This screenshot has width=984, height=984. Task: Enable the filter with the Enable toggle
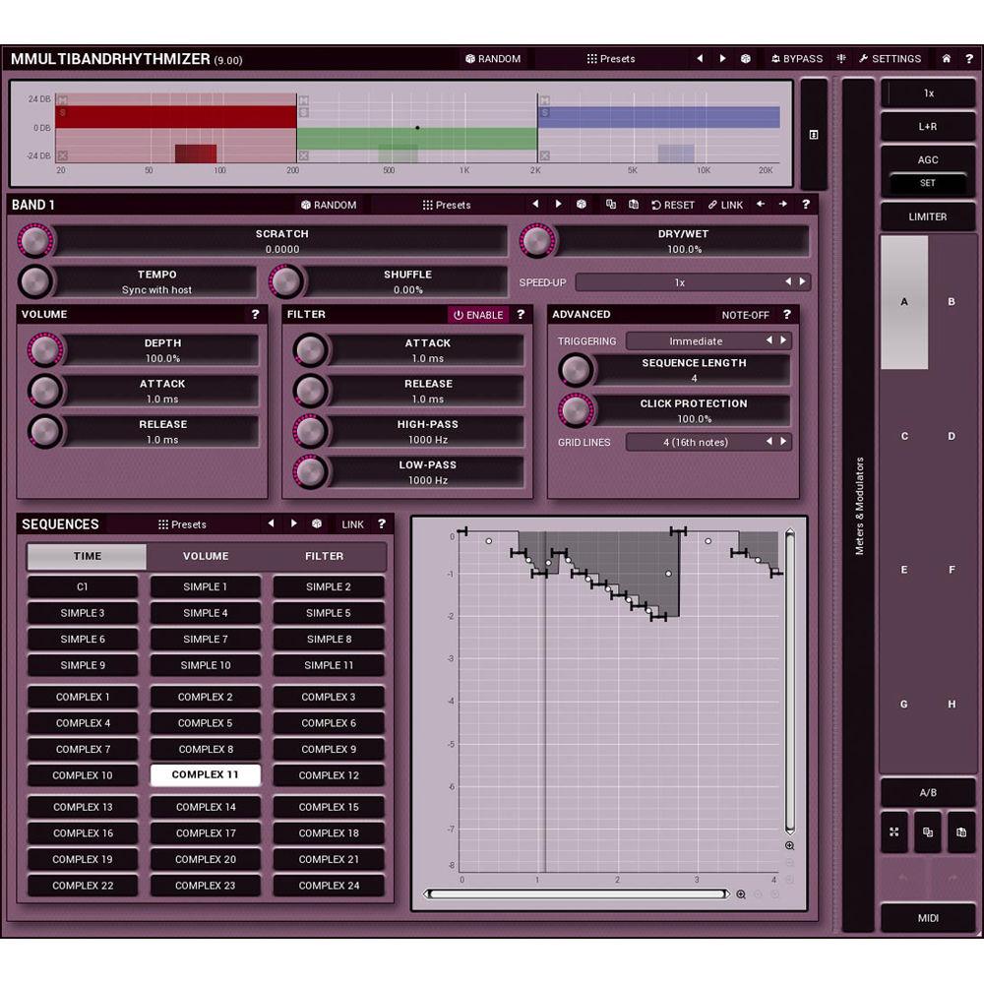(479, 314)
